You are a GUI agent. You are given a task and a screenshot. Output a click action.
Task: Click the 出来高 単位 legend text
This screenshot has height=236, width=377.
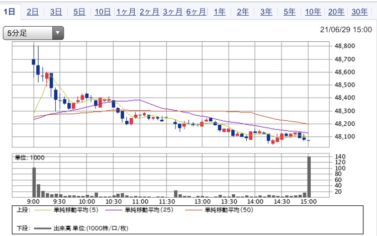(x=91, y=228)
